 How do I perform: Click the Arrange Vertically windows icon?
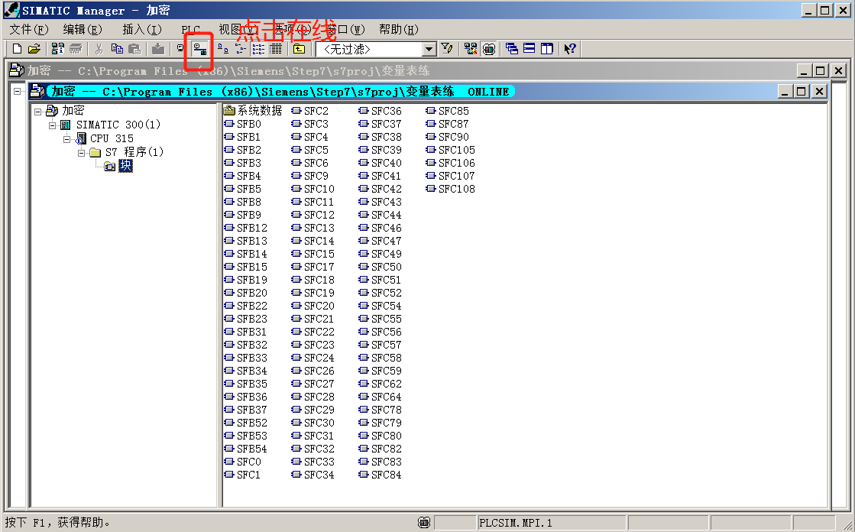point(547,49)
